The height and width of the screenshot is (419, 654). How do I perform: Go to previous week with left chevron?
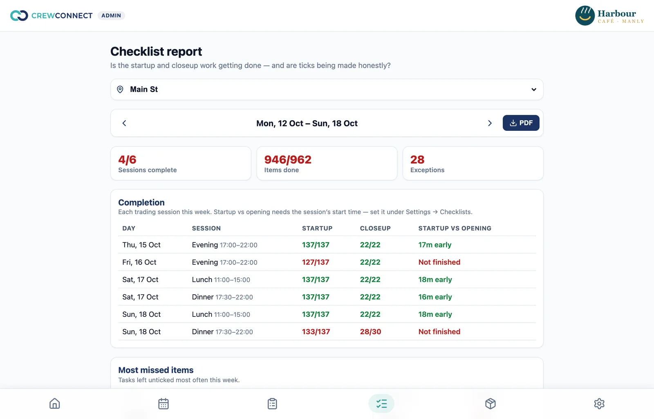tap(124, 123)
